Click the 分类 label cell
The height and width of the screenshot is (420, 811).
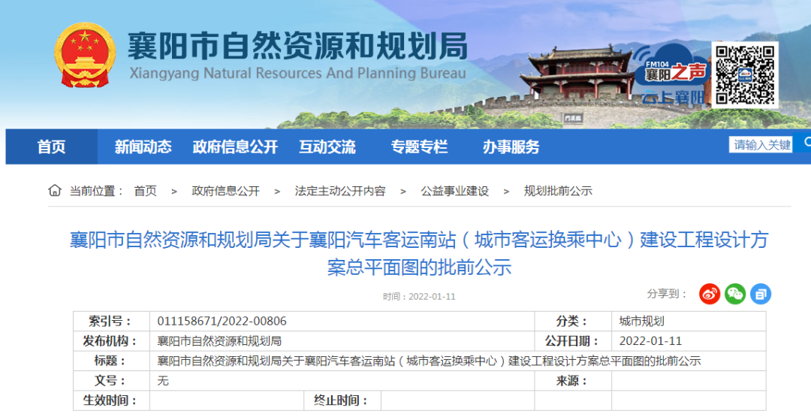tap(573, 322)
